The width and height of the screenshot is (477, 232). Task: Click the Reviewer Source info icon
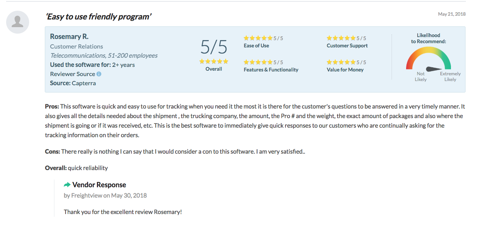[x=99, y=74]
